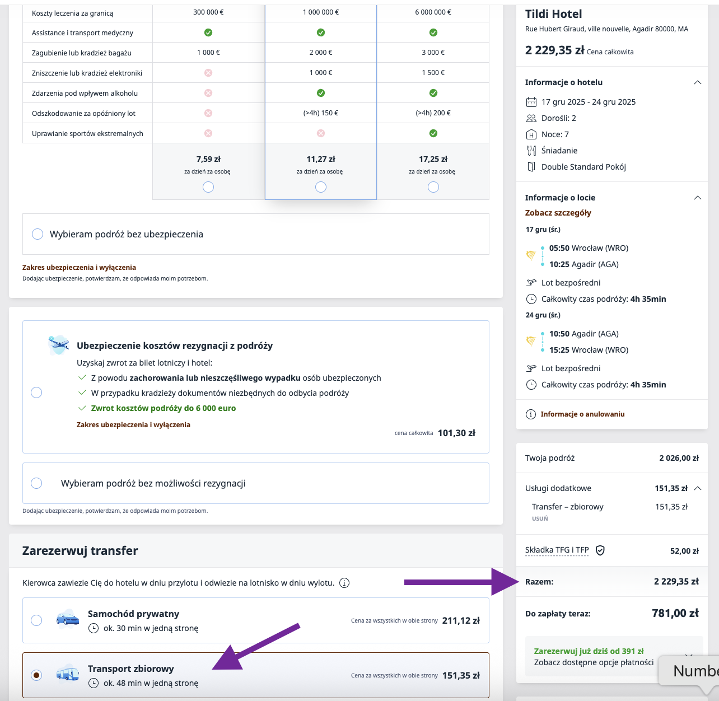Screen dimensions: 719x701
Task: Open Zakres ubezpieczenia link under cancellation insurance
Action: (x=133, y=425)
